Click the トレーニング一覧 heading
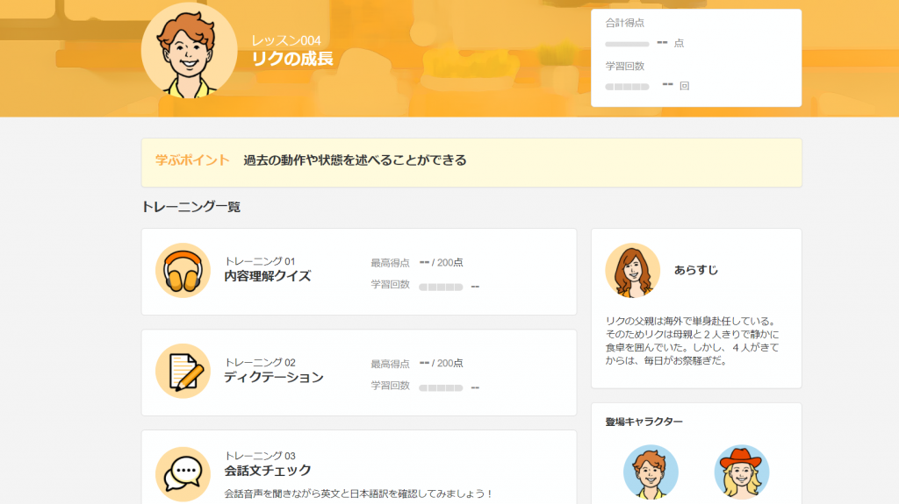Image resolution: width=899 pixels, height=504 pixels. coord(191,207)
